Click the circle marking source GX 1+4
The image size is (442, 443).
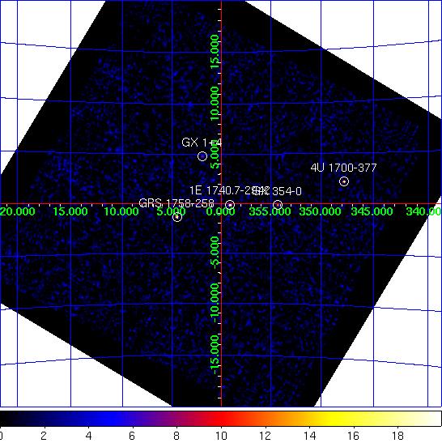tap(202, 156)
